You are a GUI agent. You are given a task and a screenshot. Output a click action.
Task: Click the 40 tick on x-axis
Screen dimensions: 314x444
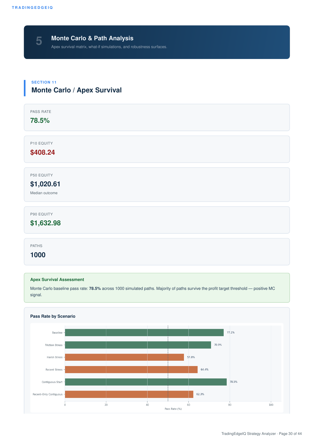tap(147, 405)
